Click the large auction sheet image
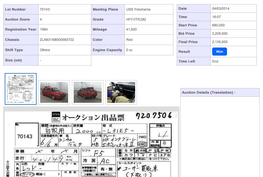This screenshot has width=263, height=177. 91,144
